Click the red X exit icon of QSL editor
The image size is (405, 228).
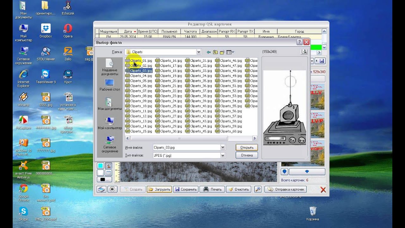coord(323,189)
